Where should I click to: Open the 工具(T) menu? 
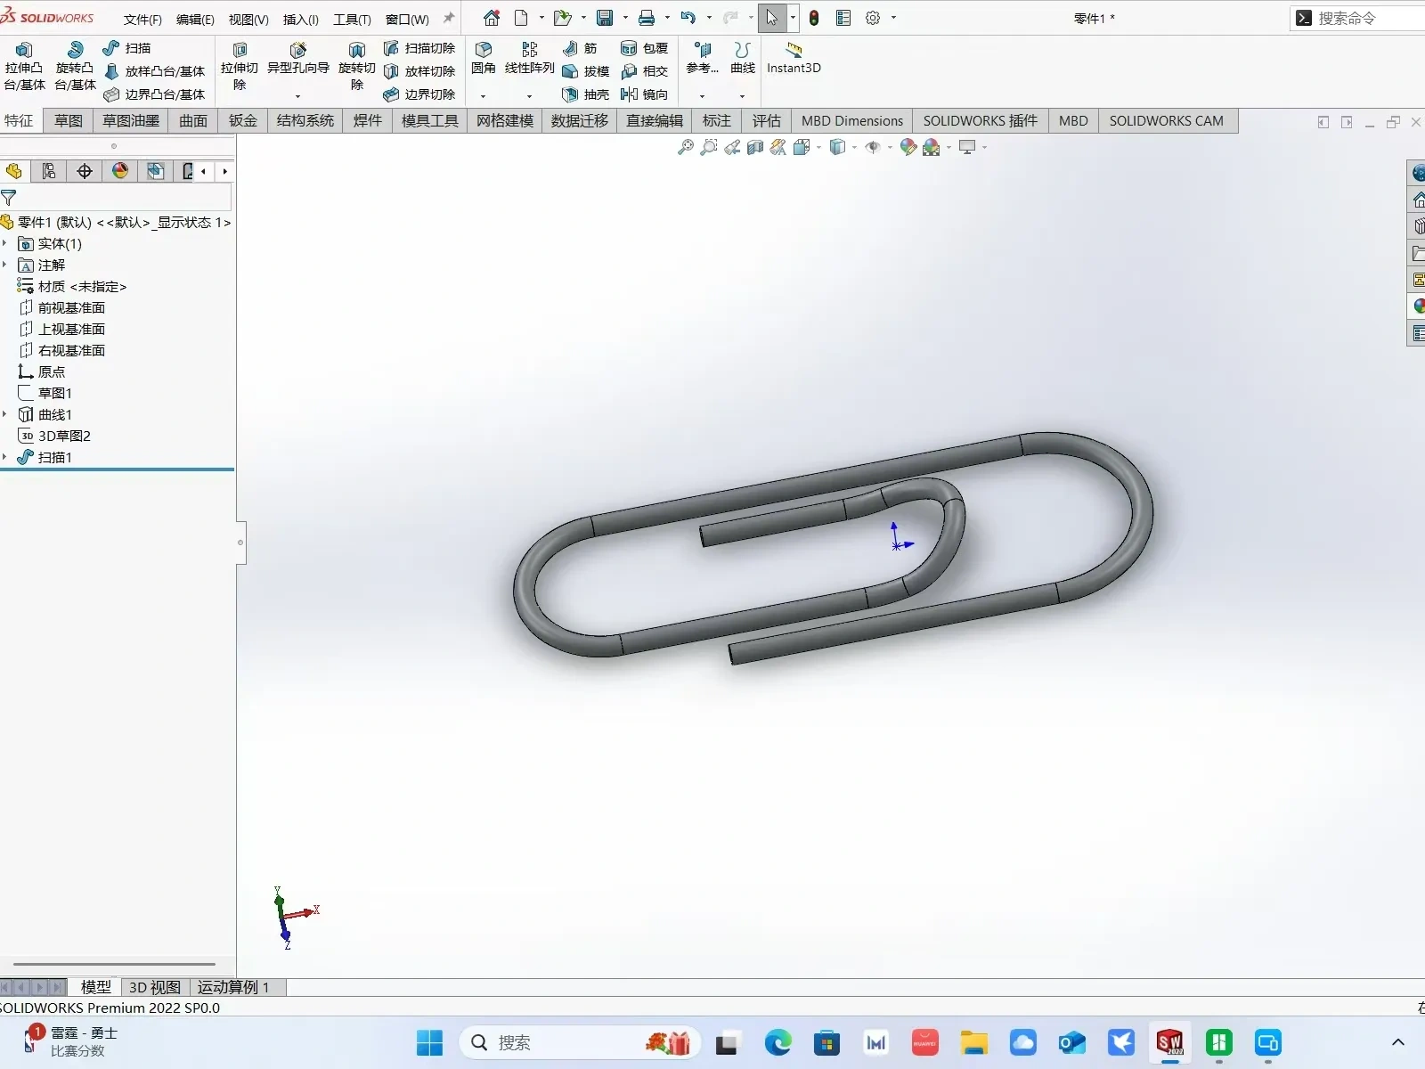pyautogui.click(x=352, y=19)
